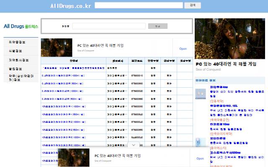Viewport: 268px width, 167px height.
Task: Open the 0.15% eye drop link in updates
Action: (x=224, y=106)
